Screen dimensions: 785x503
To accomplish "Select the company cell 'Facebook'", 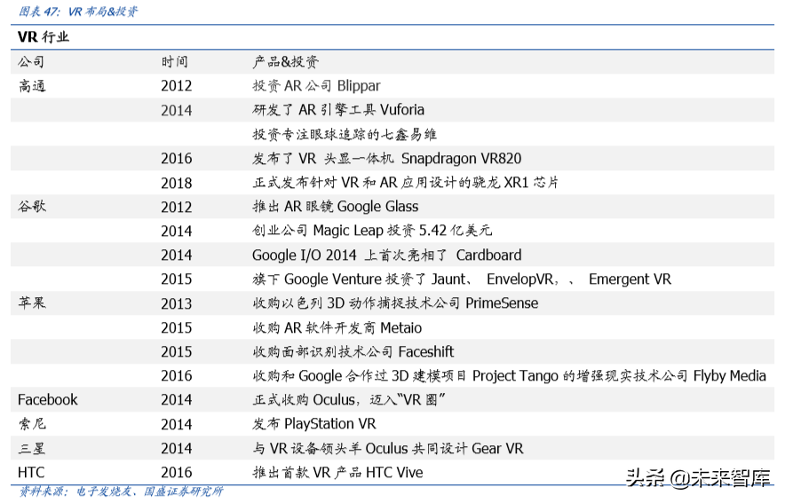I will click(x=48, y=400).
